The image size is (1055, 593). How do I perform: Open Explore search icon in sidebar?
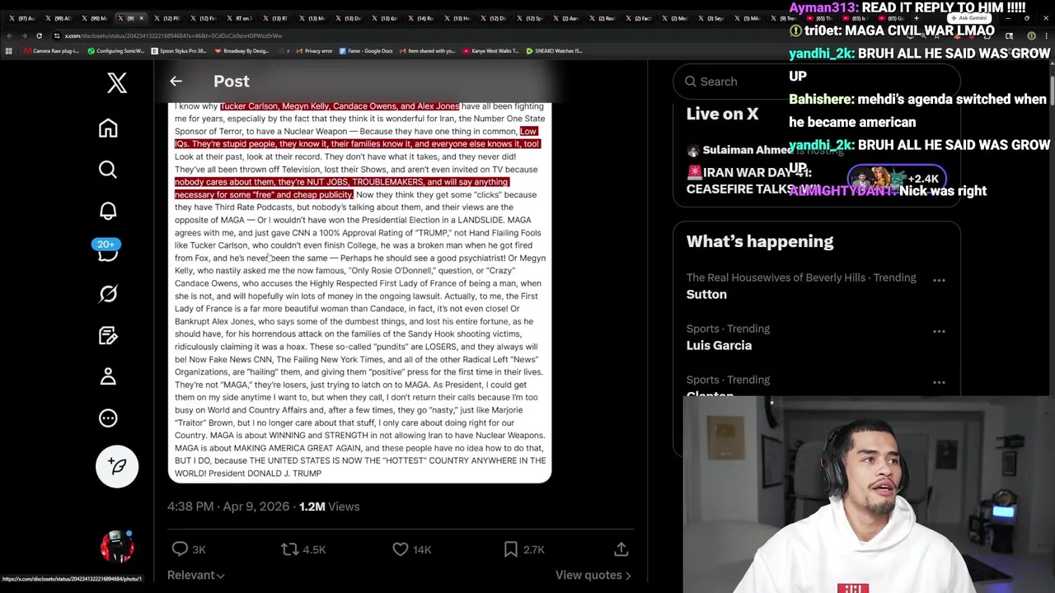click(108, 170)
